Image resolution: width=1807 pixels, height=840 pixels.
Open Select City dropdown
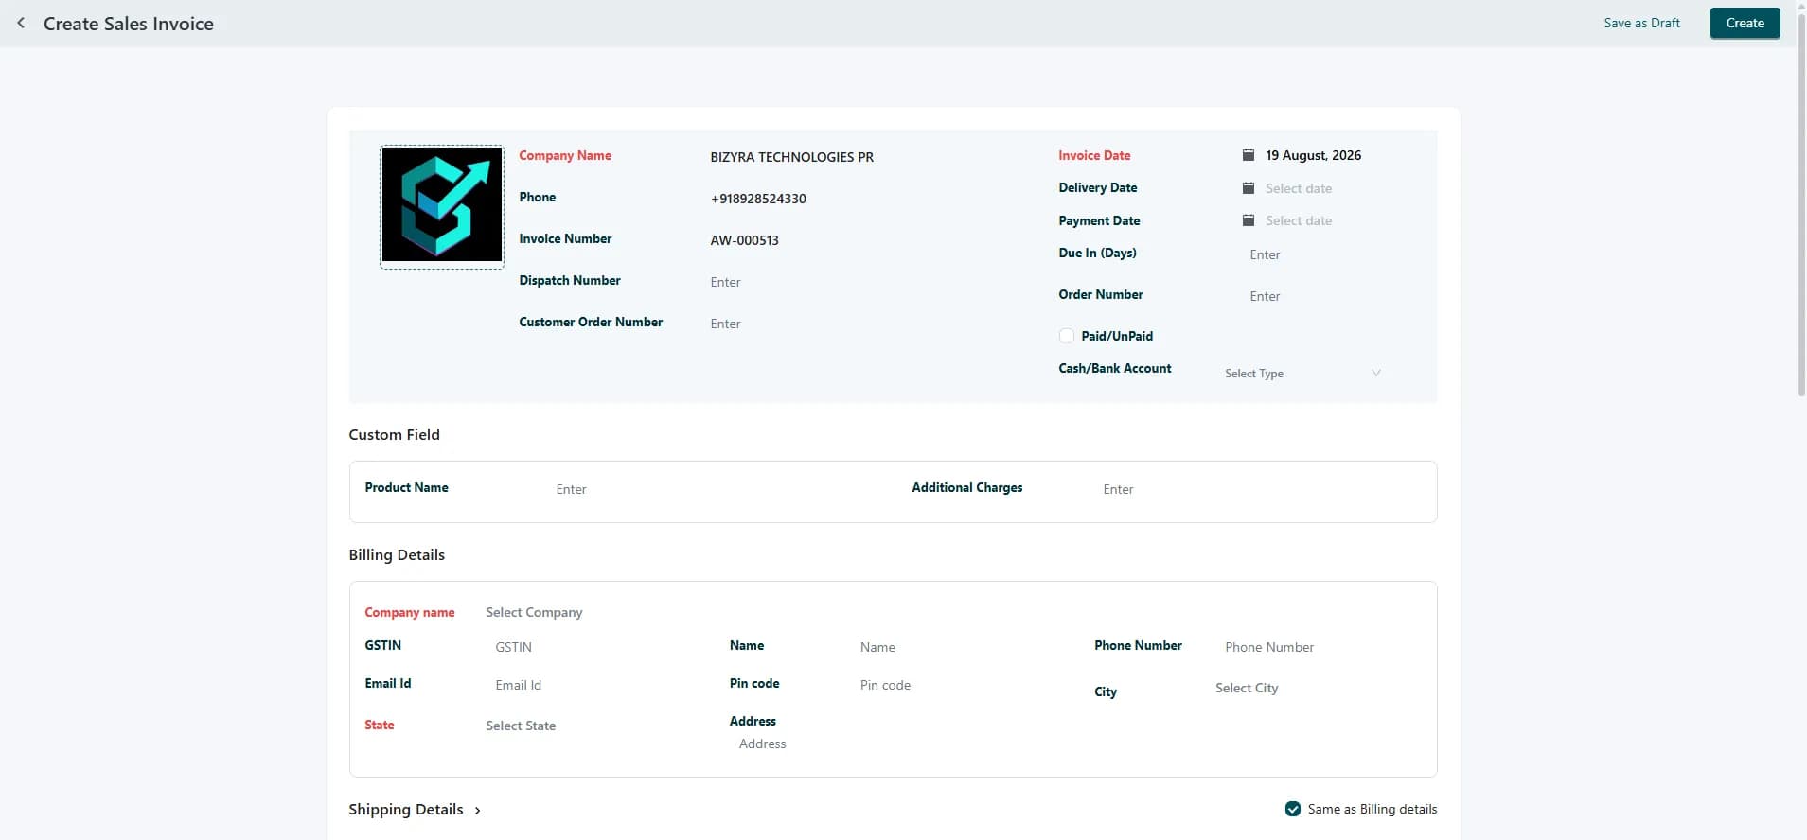(x=1247, y=688)
